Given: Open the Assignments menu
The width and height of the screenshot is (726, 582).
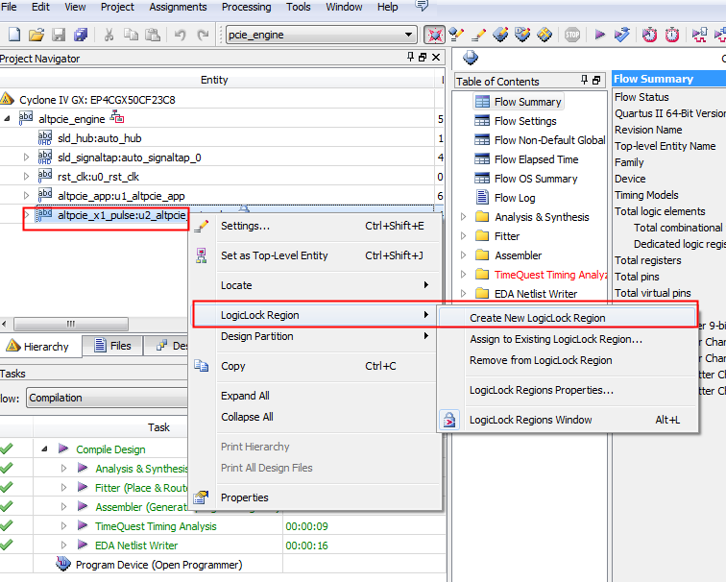Looking at the screenshot, I should tap(178, 7).
